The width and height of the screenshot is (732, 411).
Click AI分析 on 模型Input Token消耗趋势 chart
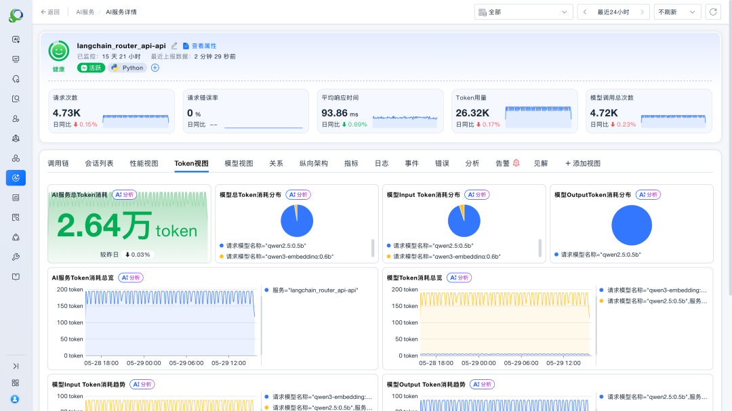pos(142,385)
